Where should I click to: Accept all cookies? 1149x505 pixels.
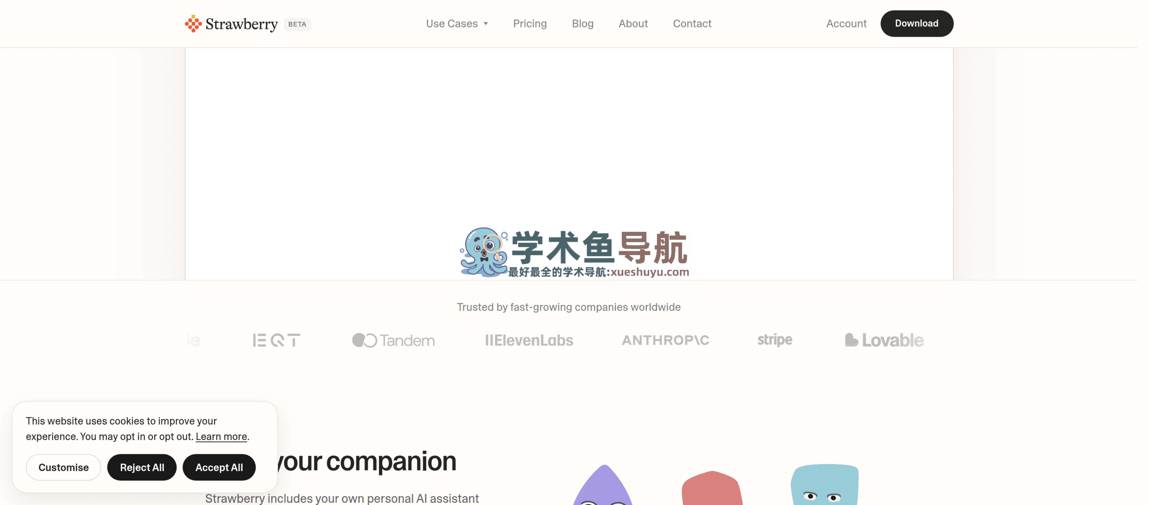tap(219, 467)
